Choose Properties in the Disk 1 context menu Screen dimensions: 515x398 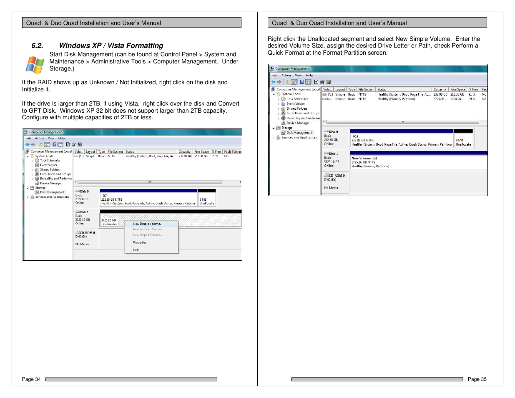(140, 242)
